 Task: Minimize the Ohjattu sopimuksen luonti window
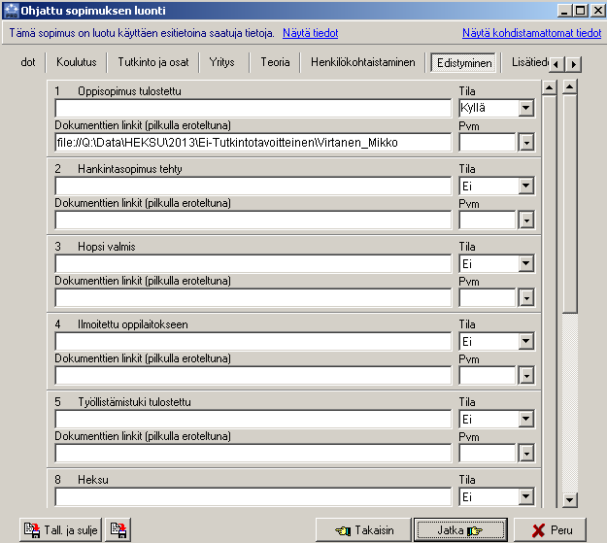(564, 11)
